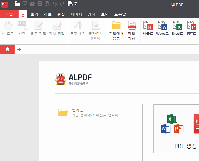Viewport: 199px width, 161px height.
Task: Add a new tab with plus button
Action: [x=19, y=49]
